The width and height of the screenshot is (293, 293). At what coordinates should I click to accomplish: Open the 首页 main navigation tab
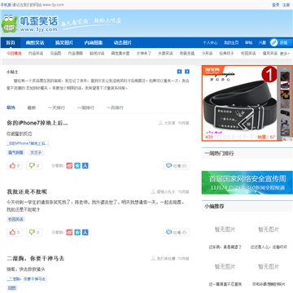coord(11,42)
